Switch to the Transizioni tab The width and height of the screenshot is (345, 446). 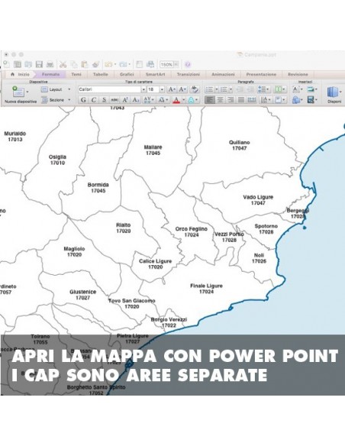coord(188,75)
